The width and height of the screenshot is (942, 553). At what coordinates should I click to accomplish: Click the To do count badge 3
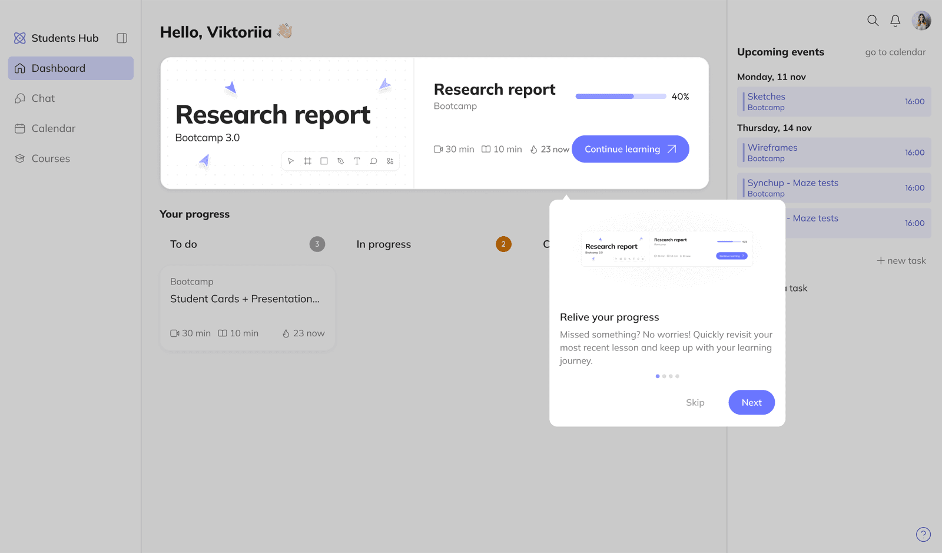click(317, 244)
